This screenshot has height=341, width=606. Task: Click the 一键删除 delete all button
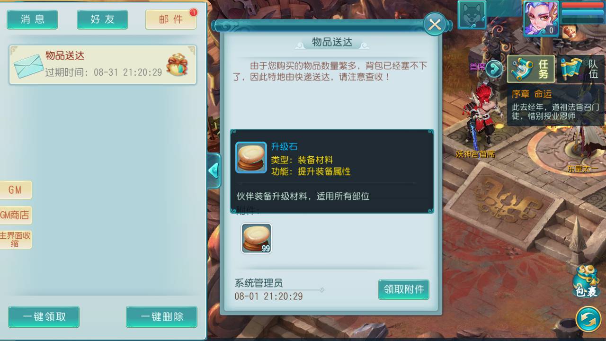pos(162,317)
